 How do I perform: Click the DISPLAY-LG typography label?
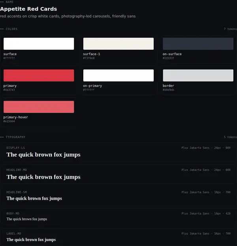coord(15,147)
